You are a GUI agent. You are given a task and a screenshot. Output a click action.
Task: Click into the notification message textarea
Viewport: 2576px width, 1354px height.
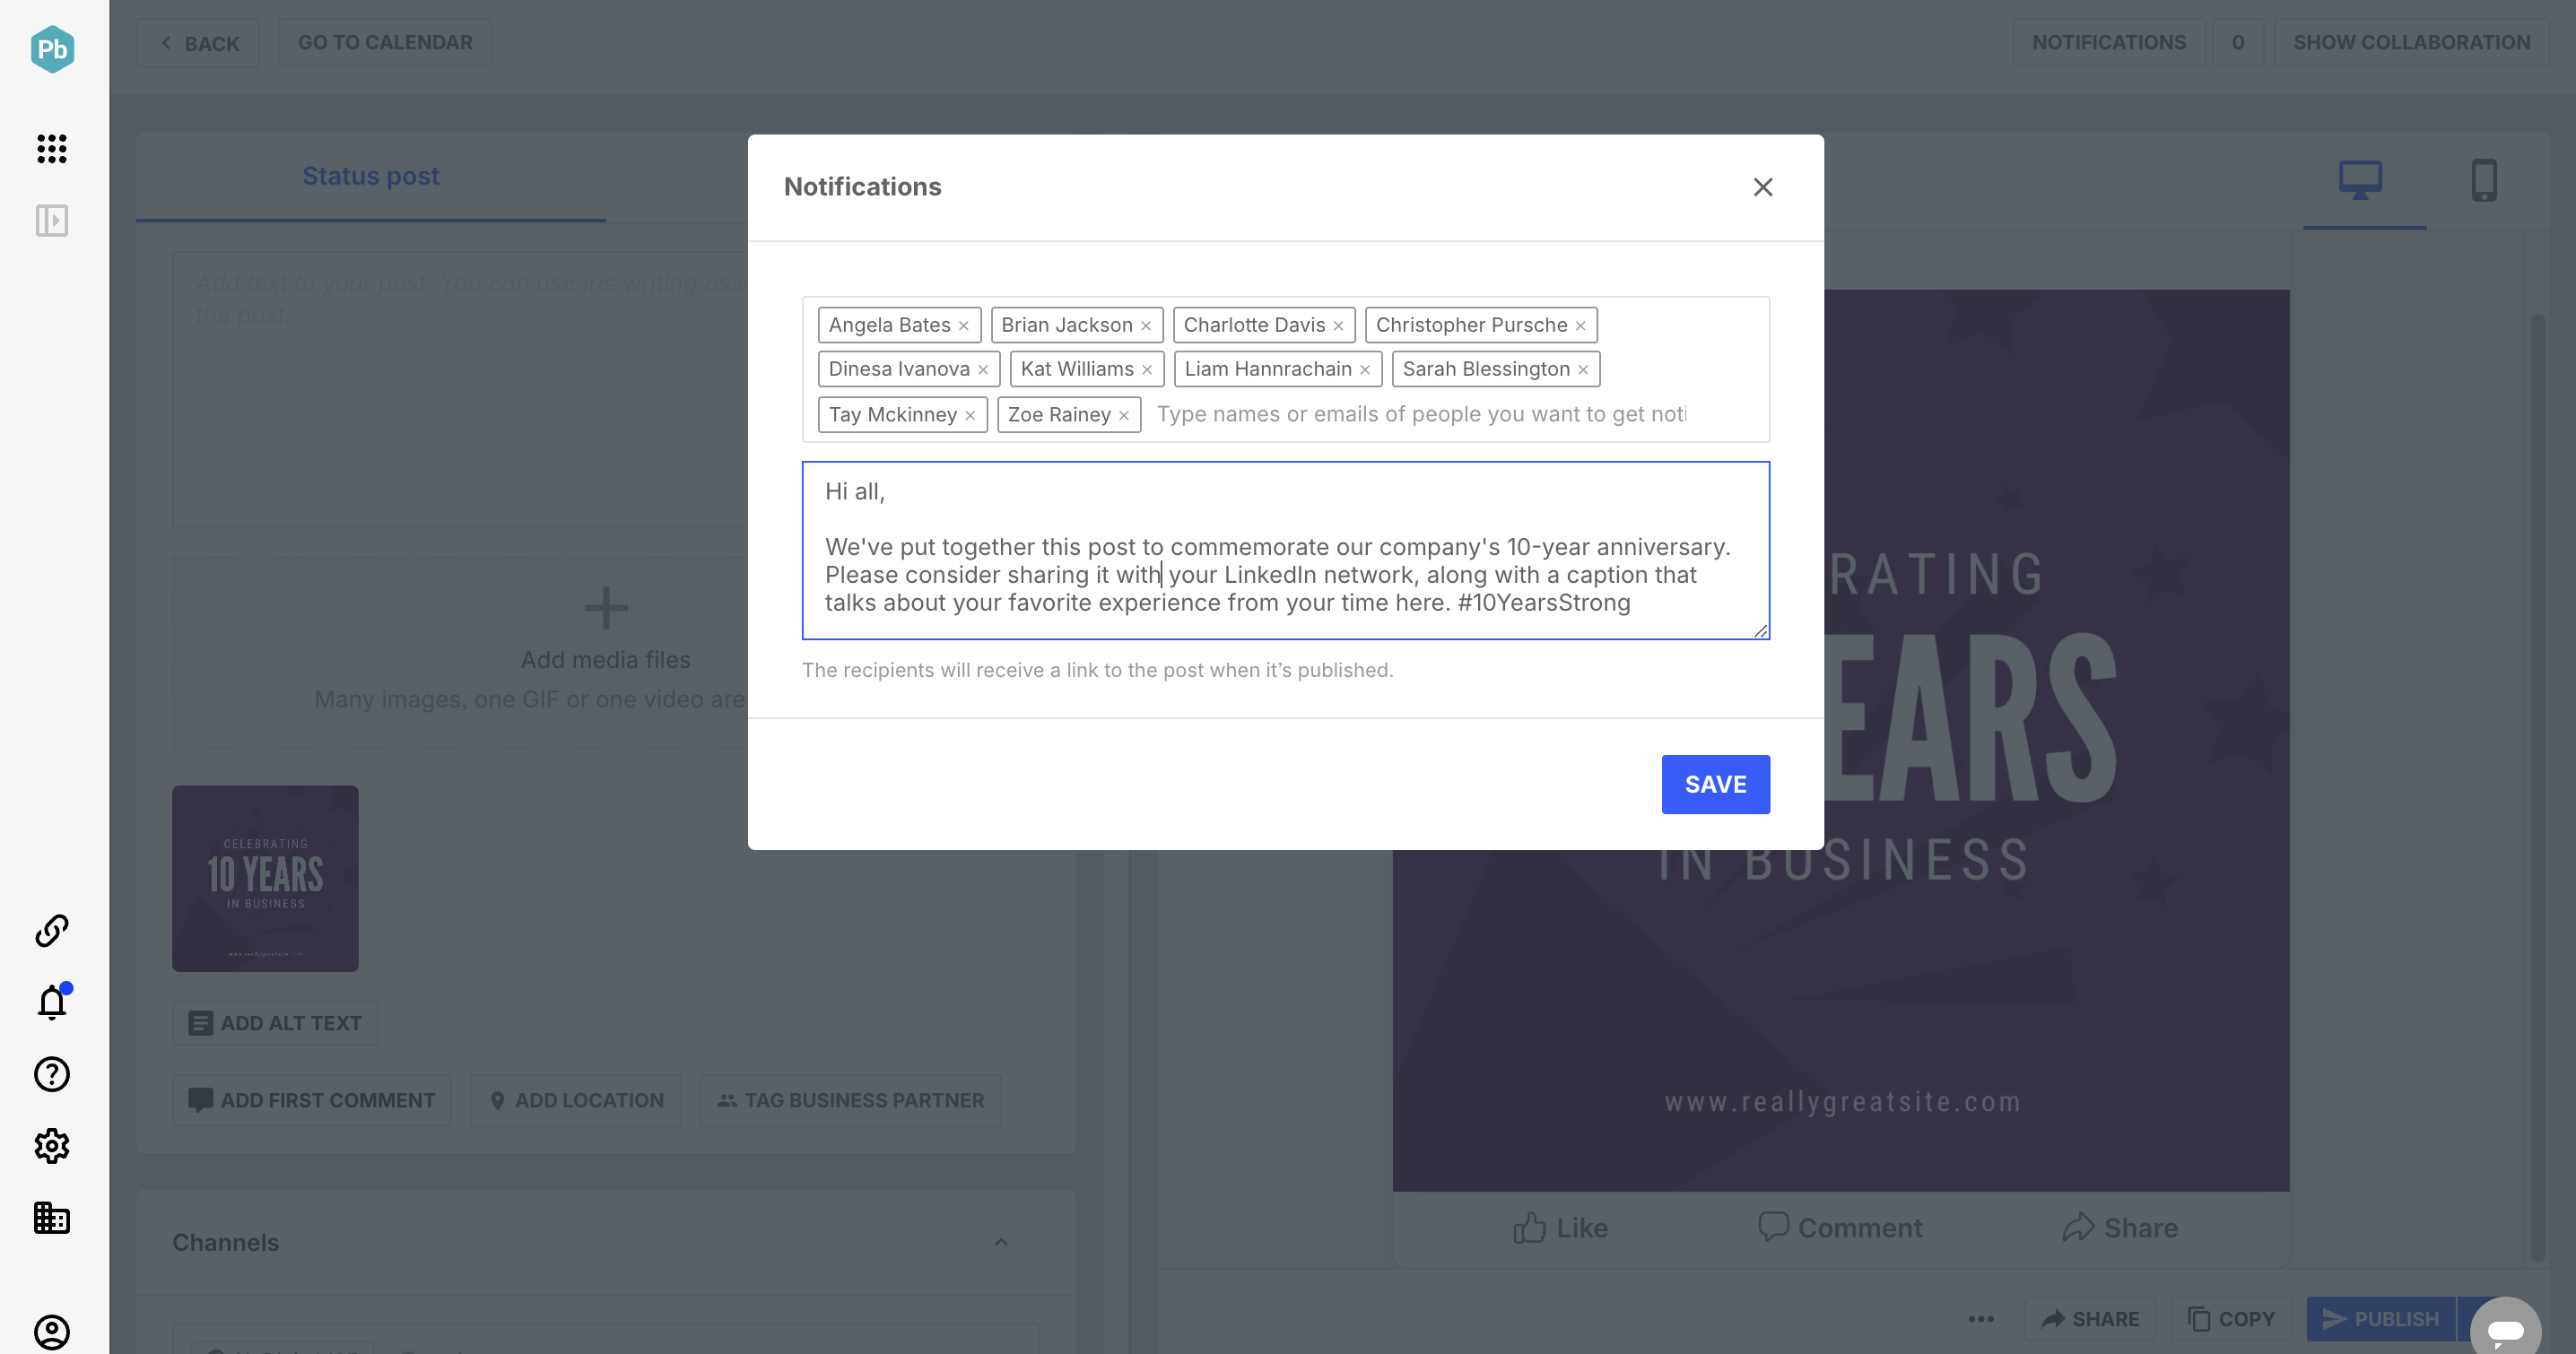pos(1285,550)
